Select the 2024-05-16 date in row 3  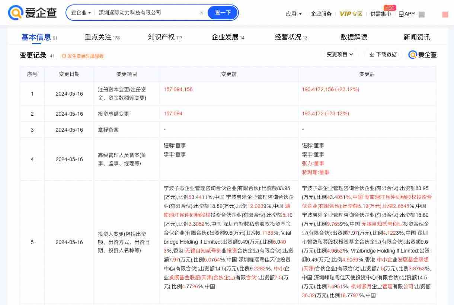pyautogui.click(x=69, y=130)
